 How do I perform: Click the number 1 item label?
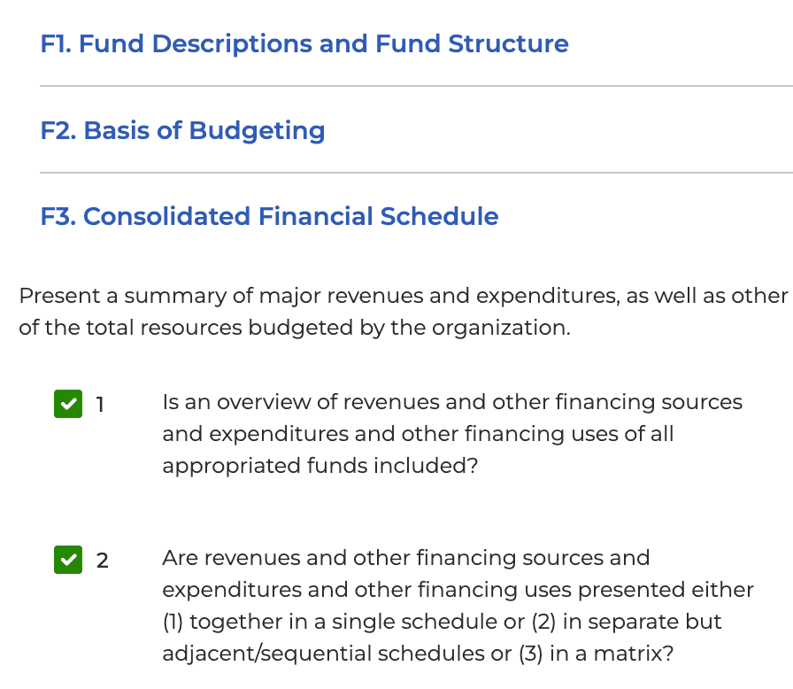(100, 404)
